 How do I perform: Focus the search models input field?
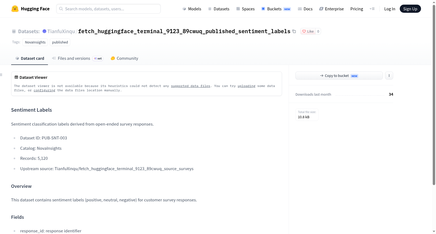click(108, 9)
